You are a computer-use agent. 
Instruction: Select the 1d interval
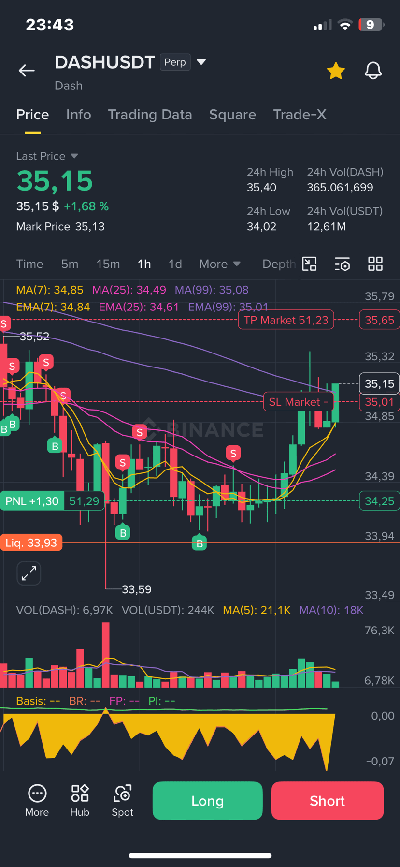[175, 264]
